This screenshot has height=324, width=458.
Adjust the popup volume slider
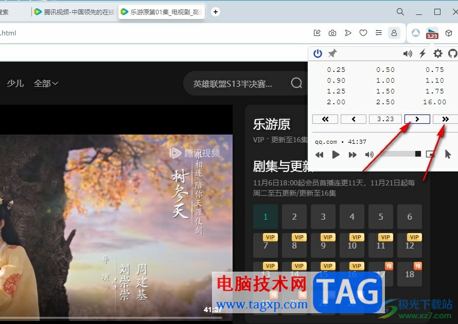pyautogui.click(x=400, y=154)
